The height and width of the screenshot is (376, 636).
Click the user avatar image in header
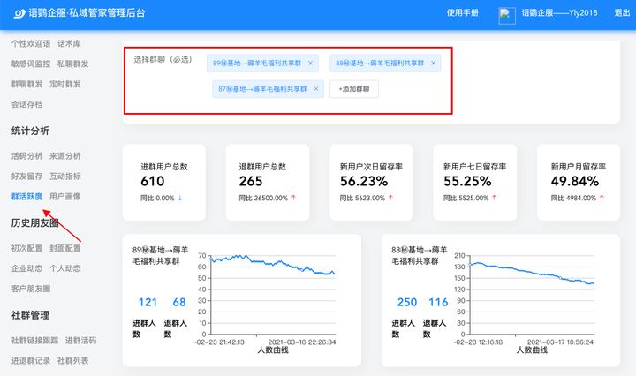pos(506,14)
